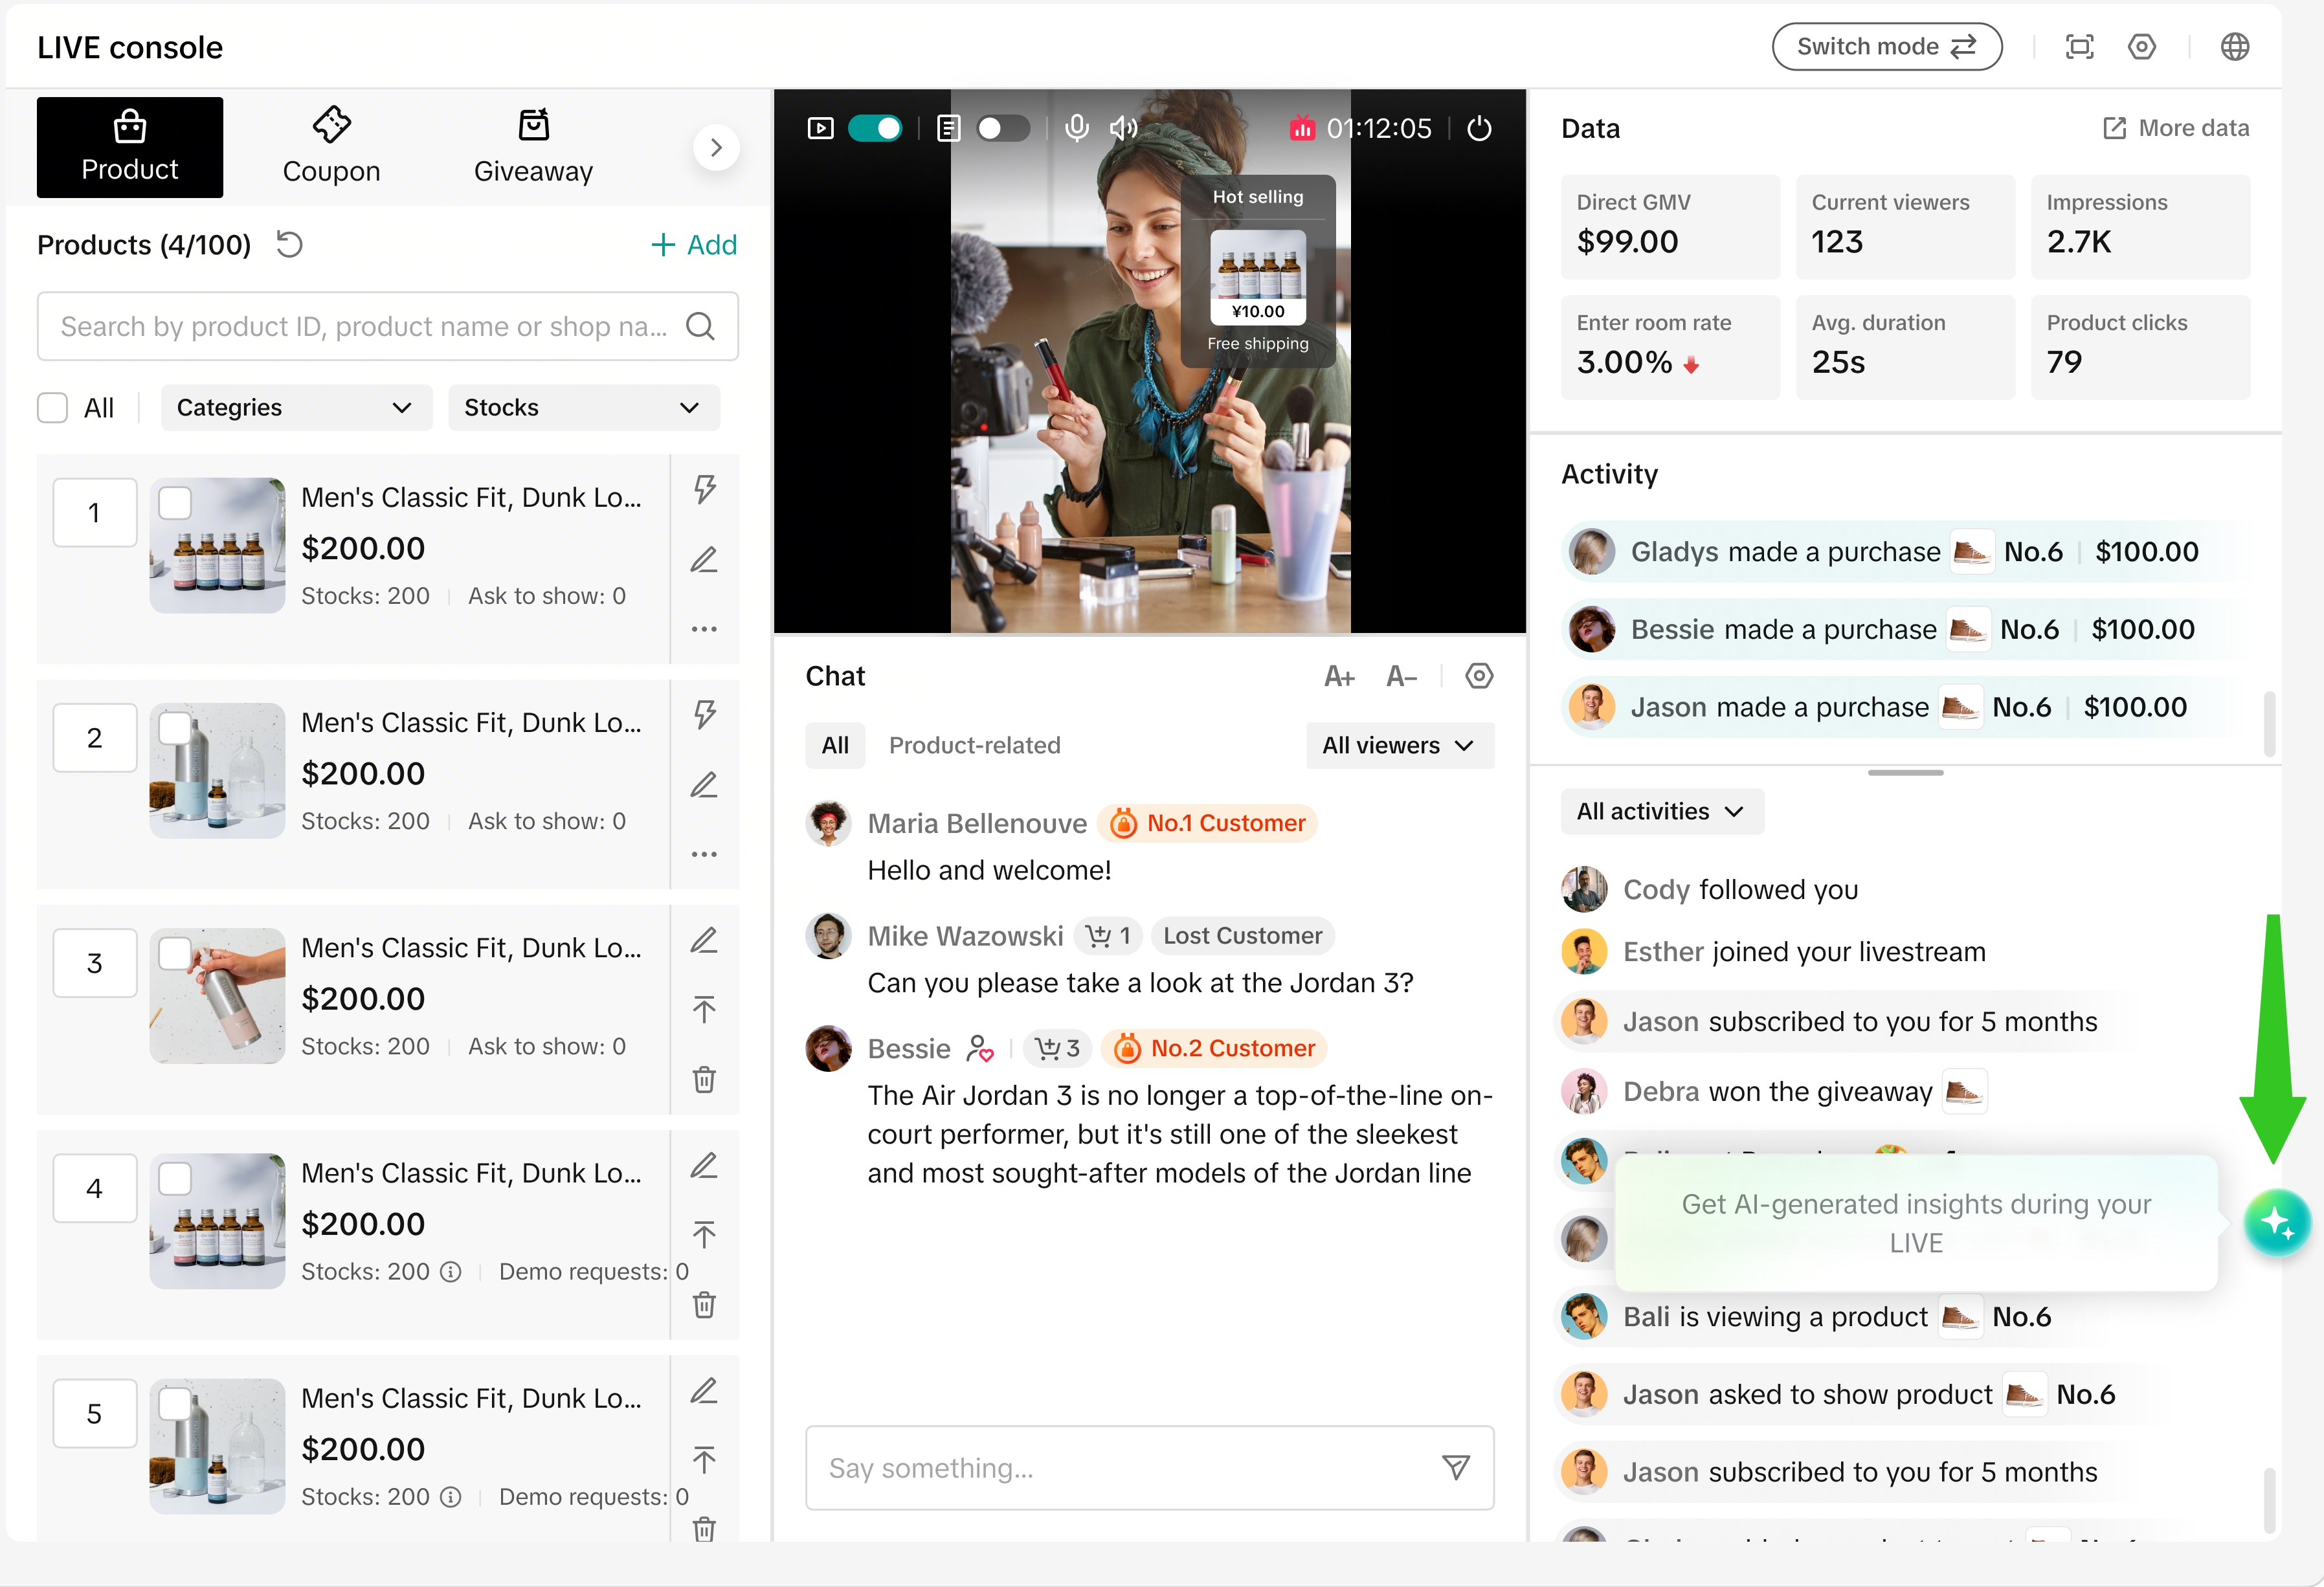Open chat settings icon
This screenshot has height=1587, width=2324.
point(1479,677)
